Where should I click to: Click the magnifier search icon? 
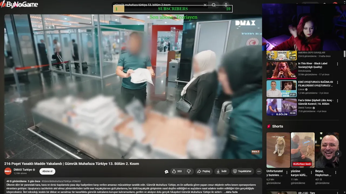[x=214, y=5]
